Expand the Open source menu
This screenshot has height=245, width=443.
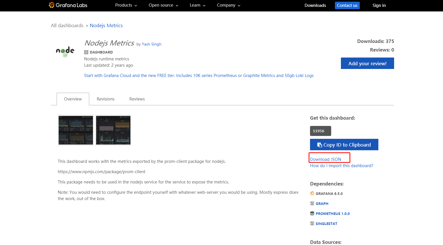tap(164, 5)
